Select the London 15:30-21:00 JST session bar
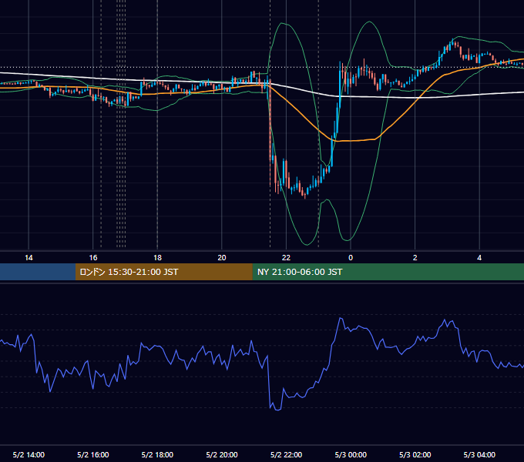The image size is (524, 462). pyautogui.click(x=163, y=272)
